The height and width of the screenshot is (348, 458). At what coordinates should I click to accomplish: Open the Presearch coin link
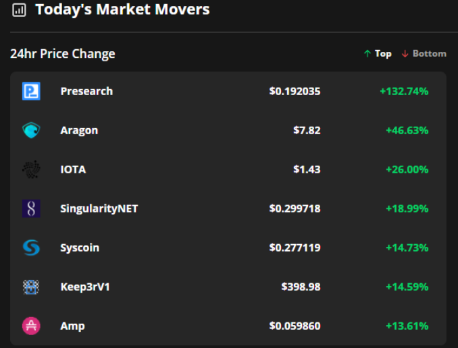pyautogui.click(x=86, y=91)
